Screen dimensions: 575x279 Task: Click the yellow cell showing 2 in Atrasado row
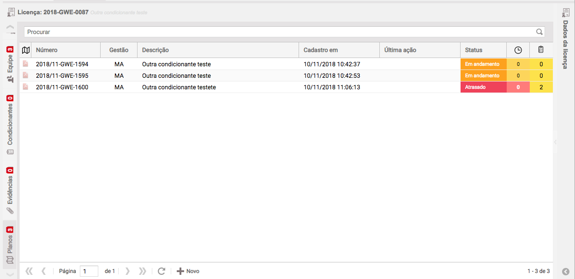[541, 87]
